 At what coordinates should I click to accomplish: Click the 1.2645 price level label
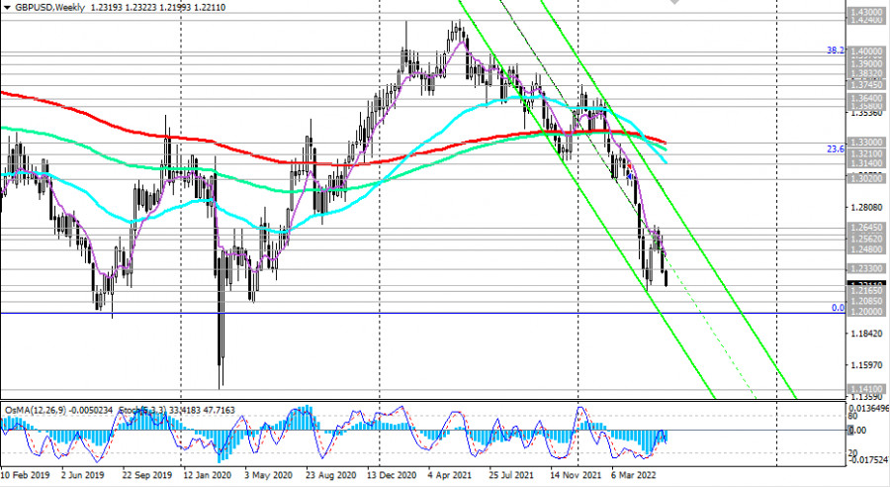864,228
